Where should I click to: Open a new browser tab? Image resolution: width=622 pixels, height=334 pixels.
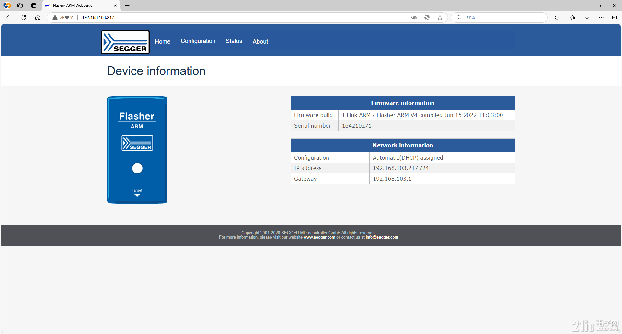127,6
